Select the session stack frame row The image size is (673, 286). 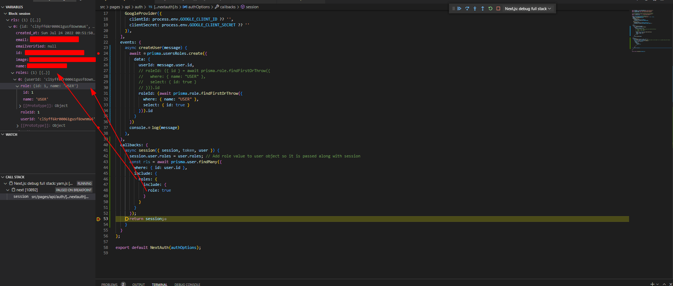pyautogui.click(x=48, y=197)
